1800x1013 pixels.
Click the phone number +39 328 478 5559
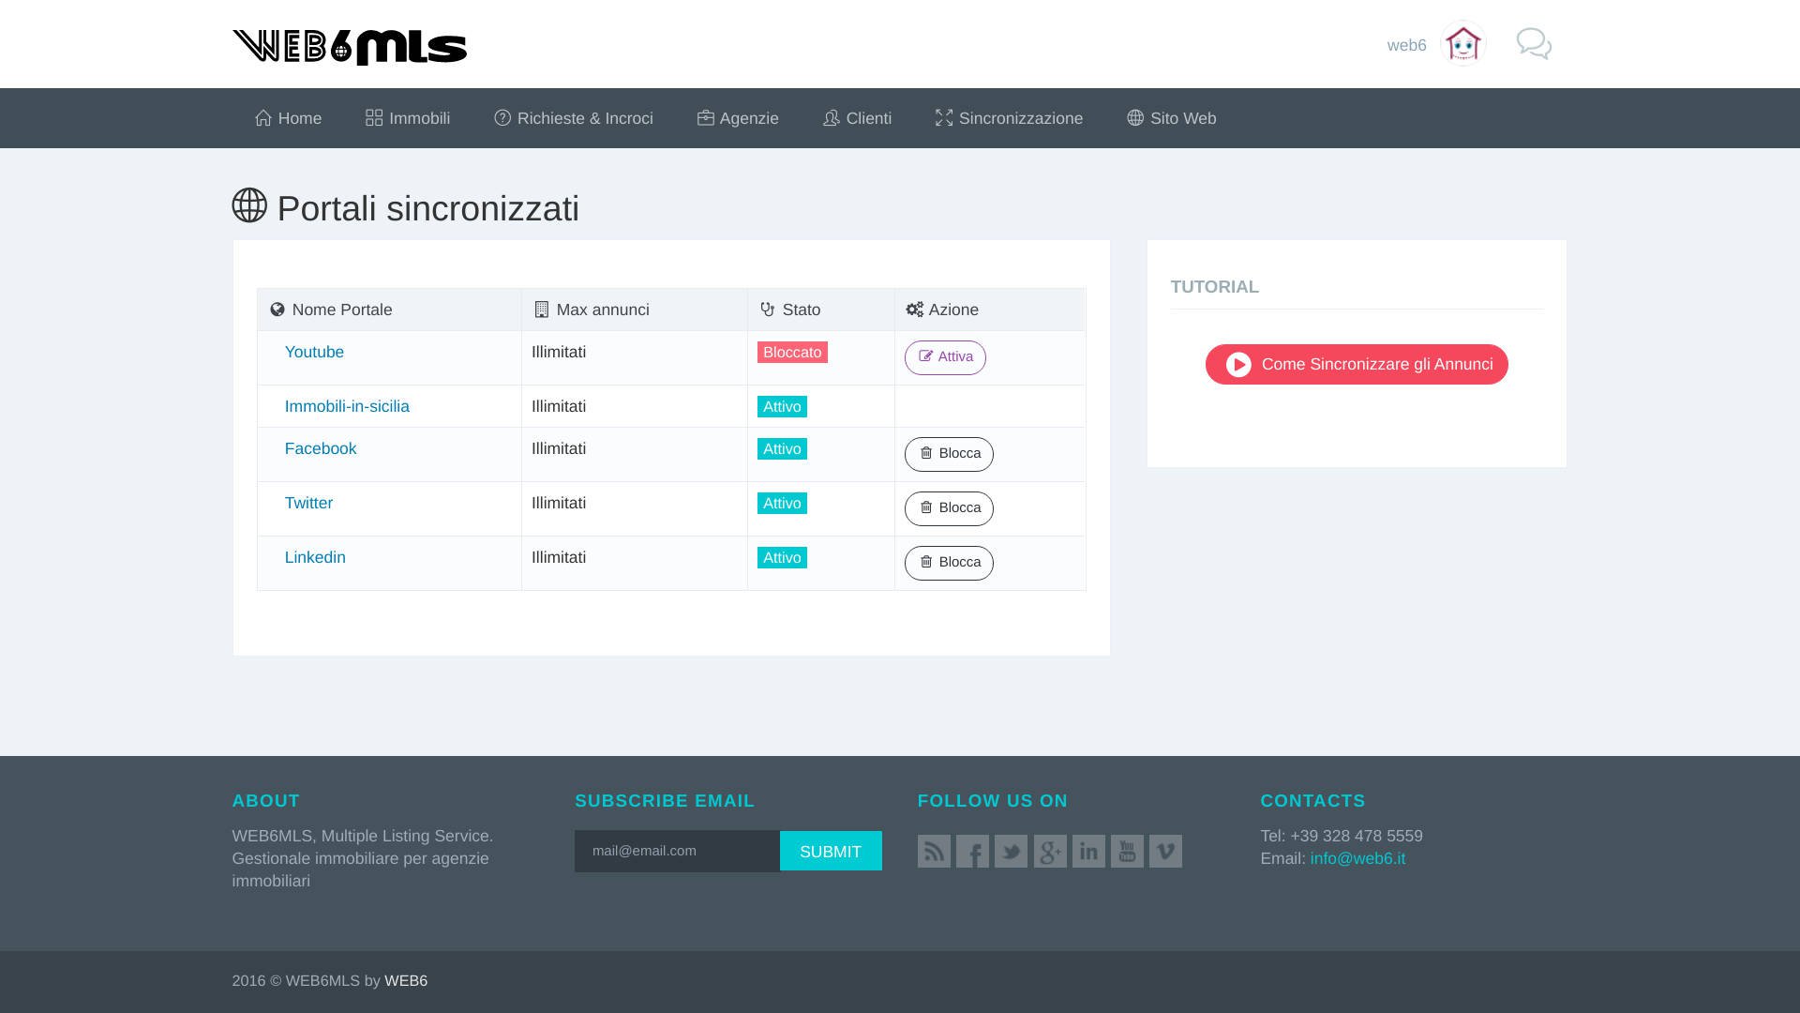point(1357,836)
